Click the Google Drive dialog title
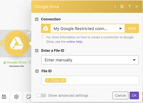 pos(47,7)
